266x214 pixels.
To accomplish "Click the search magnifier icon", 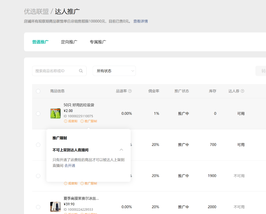I will click(81, 71).
